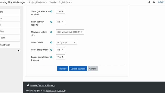
Task: Open Moodle Docs for this page link
Action: [43, 86]
